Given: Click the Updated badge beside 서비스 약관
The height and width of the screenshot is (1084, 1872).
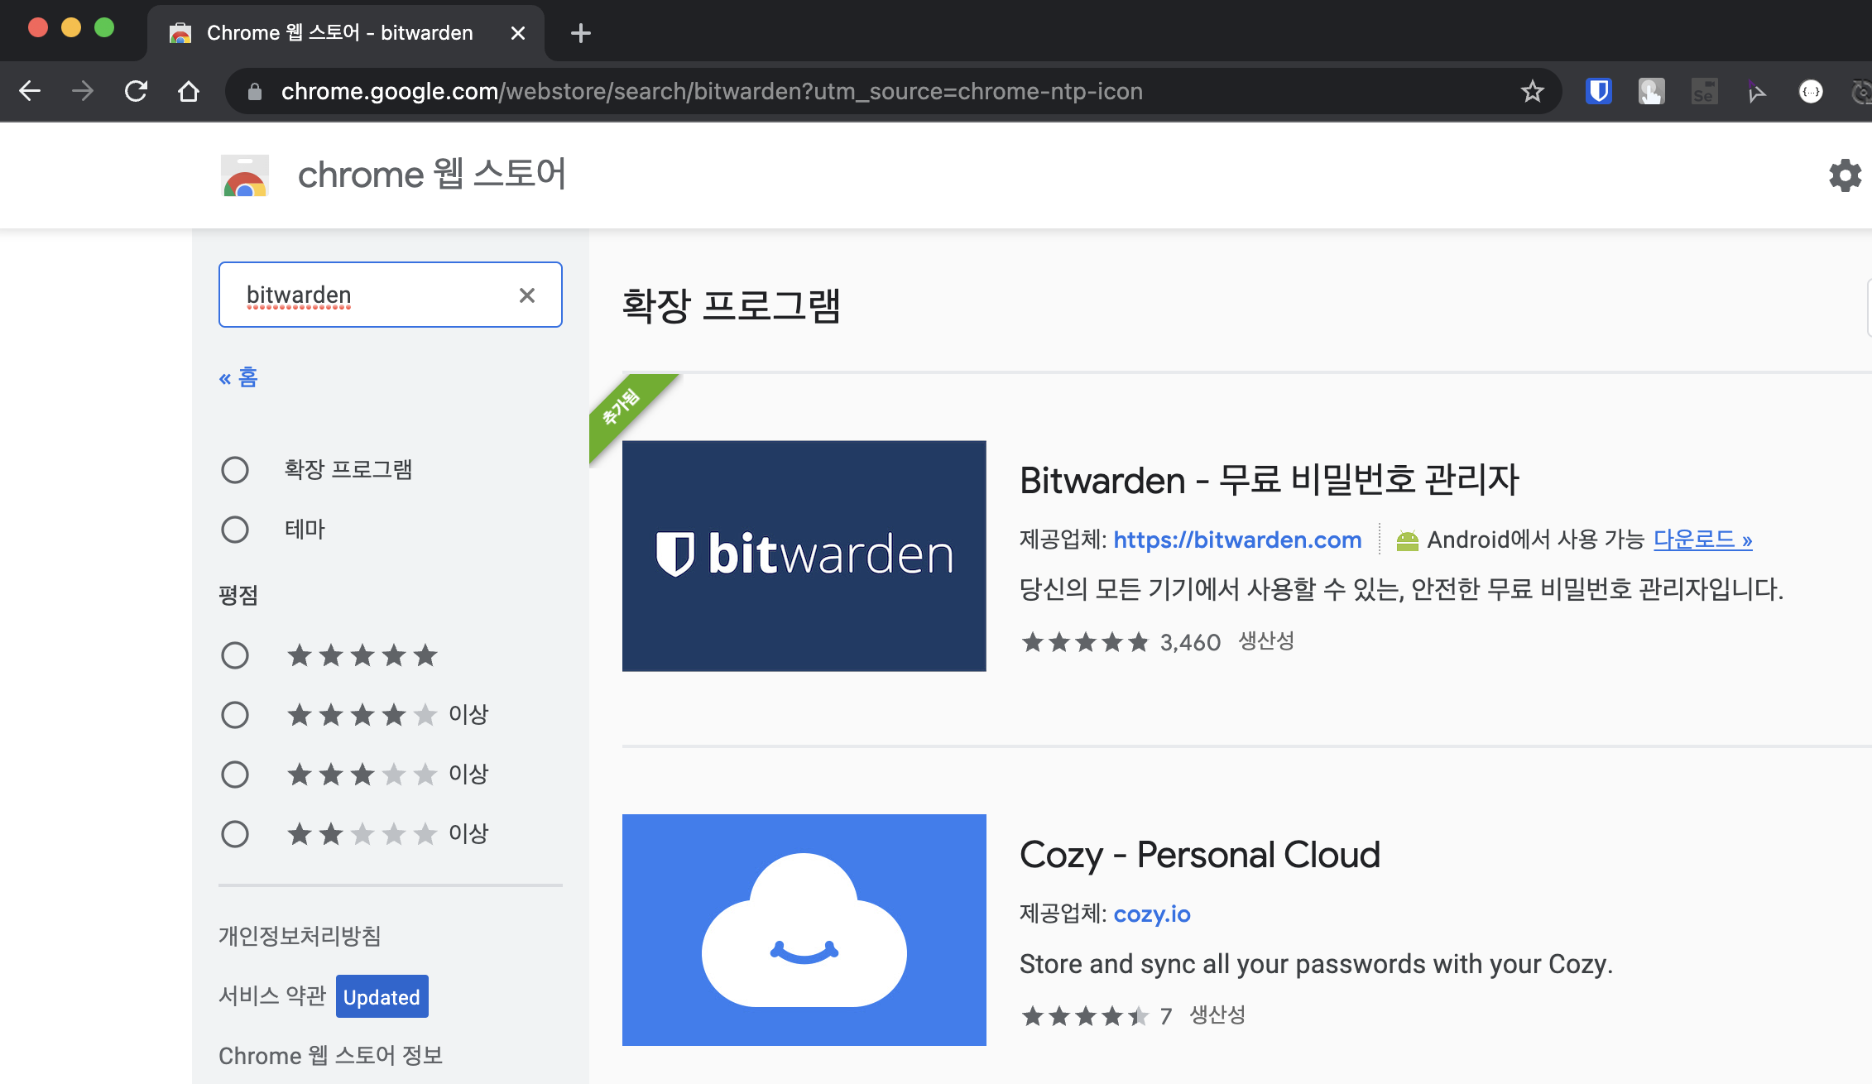Looking at the screenshot, I should pos(382,996).
